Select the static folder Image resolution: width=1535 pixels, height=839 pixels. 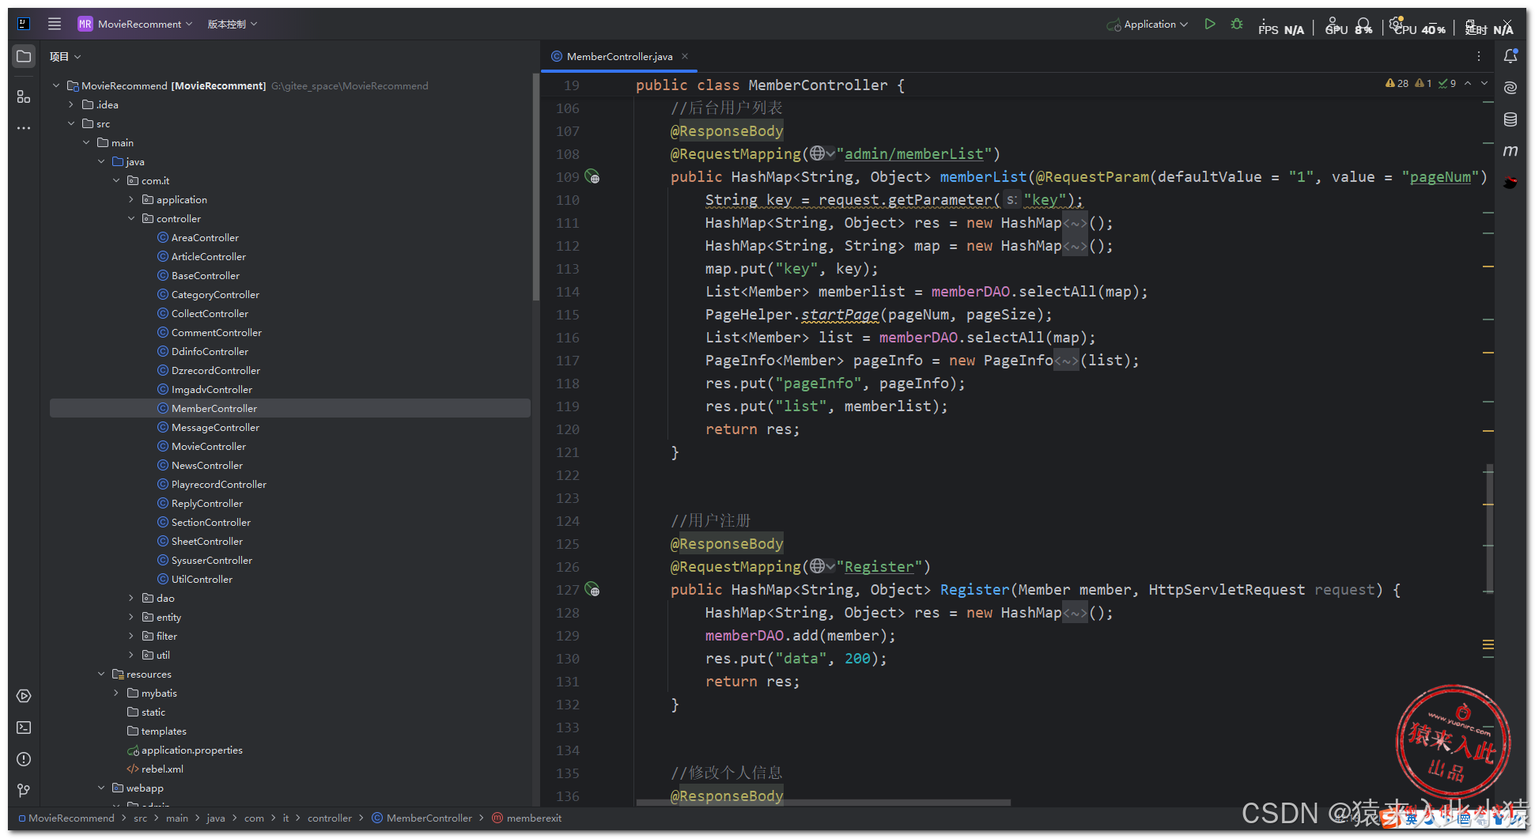(153, 712)
